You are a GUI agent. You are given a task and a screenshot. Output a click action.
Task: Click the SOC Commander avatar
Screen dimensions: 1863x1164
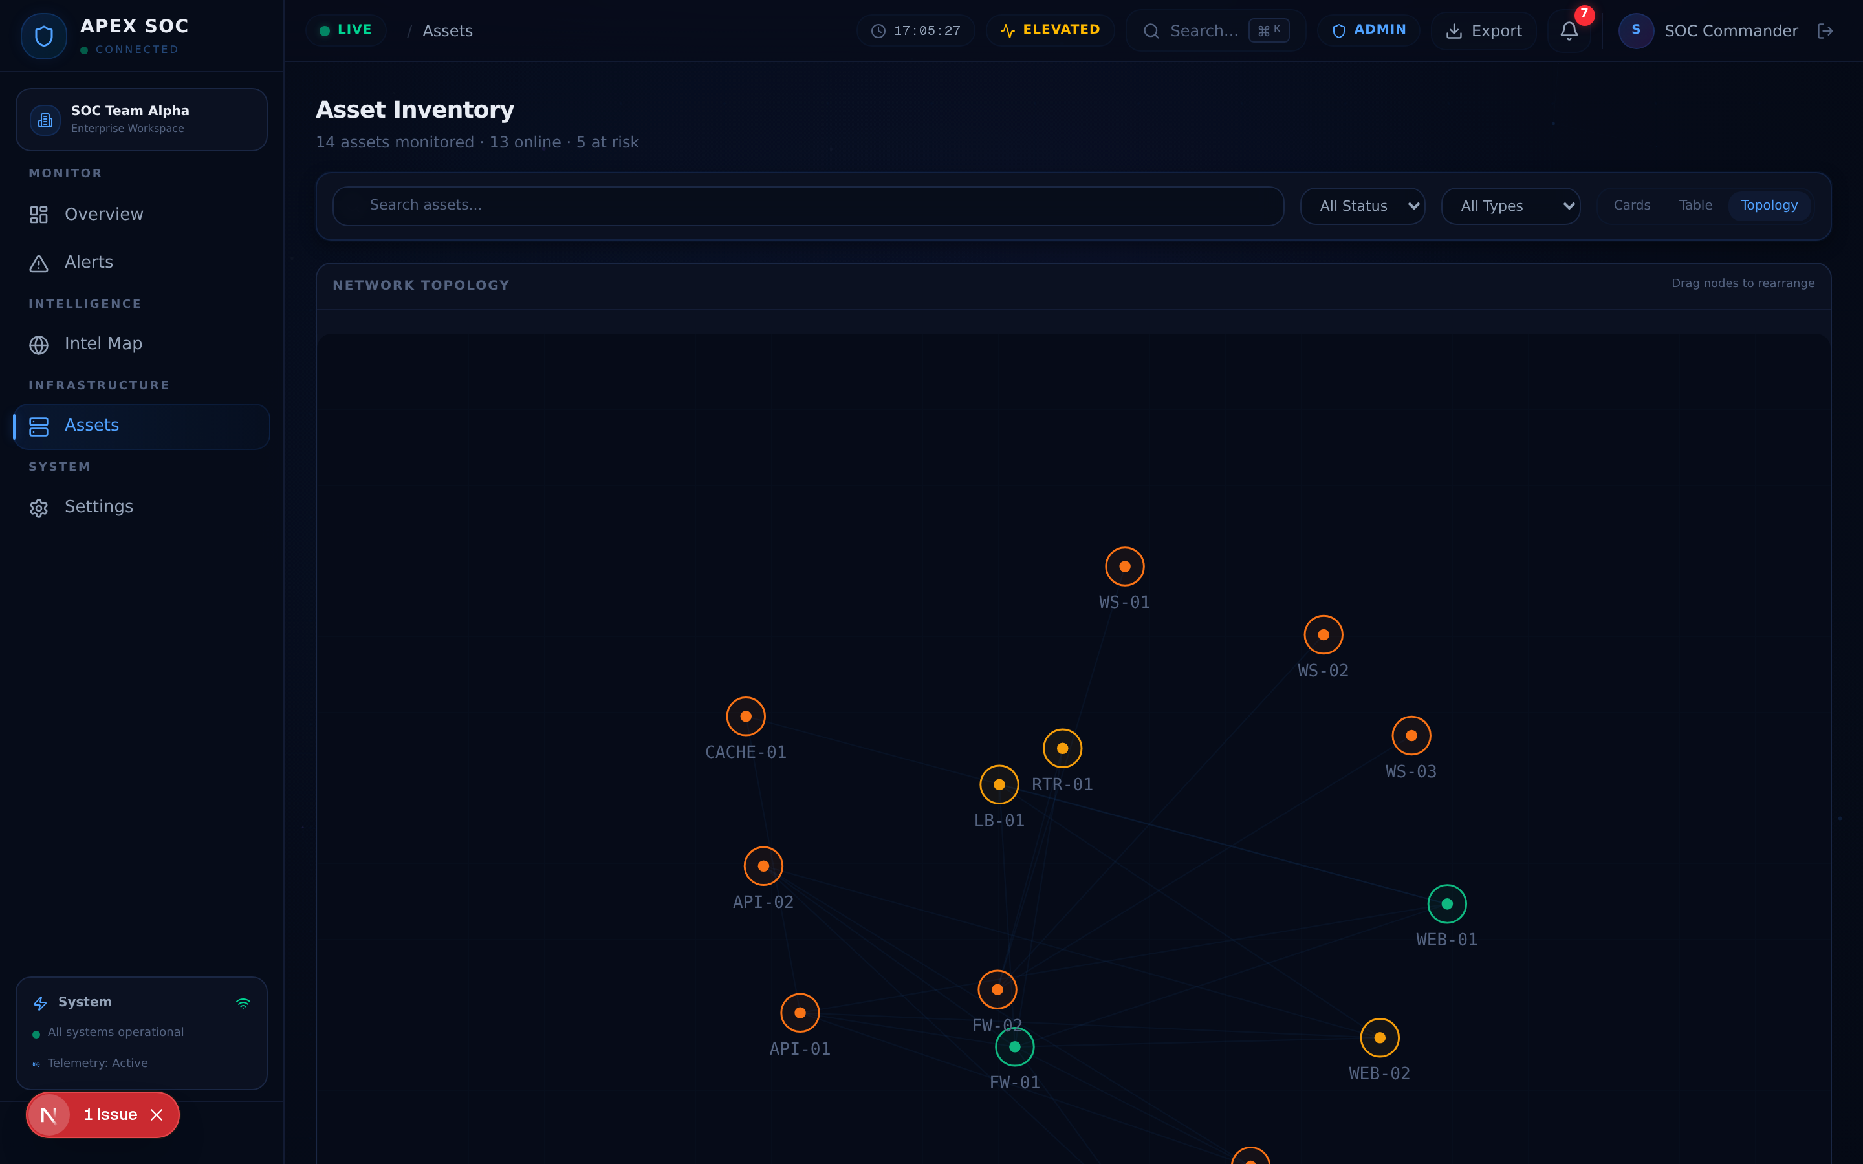pos(1636,31)
